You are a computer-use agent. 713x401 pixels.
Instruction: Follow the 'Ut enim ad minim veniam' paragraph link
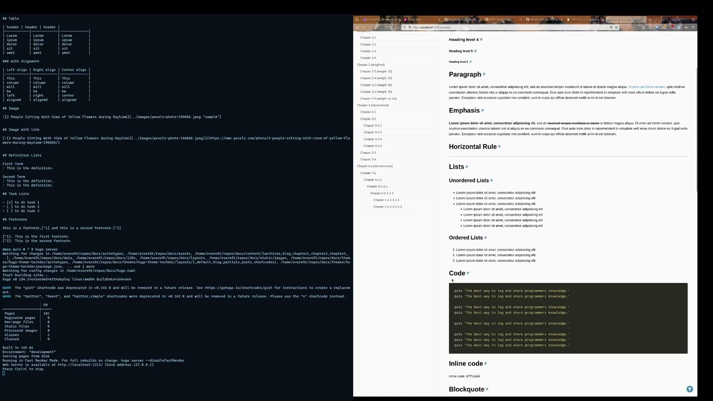pos(646,87)
